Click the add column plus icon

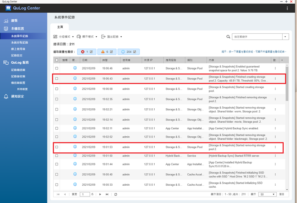[282, 60]
